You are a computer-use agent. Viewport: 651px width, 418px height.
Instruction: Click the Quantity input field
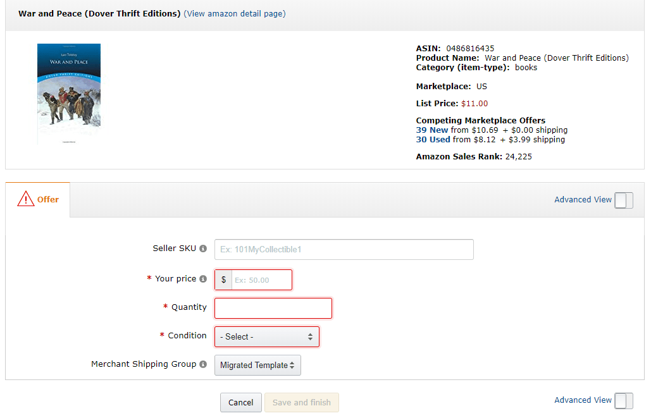click(x=273, y=308)
